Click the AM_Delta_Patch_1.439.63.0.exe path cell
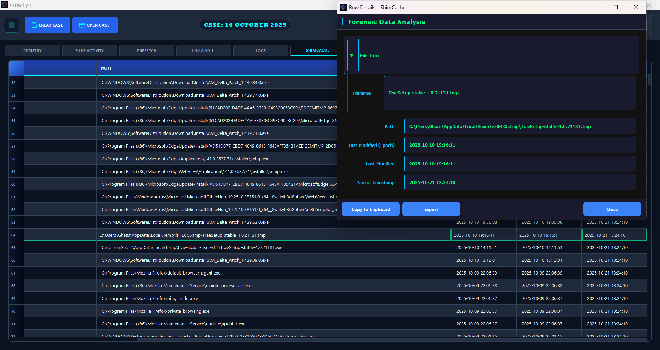This screenshot has height=350, width=660. [x=274, y=222]
